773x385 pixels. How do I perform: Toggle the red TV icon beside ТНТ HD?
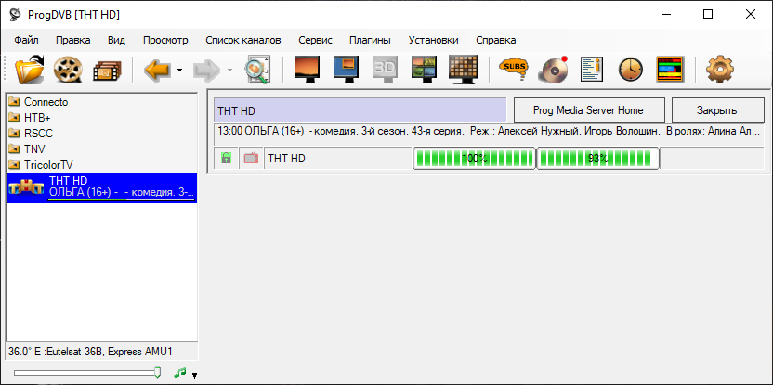[x=252, y=158]
